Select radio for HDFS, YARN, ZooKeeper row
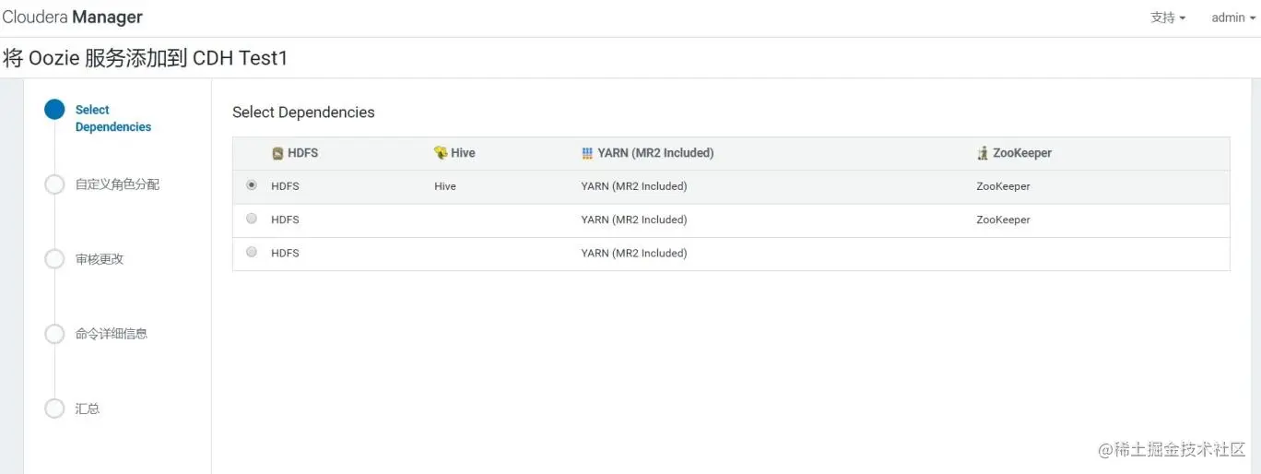Image resolution: width=1261 pixels, height=474 pixels. (x=252, y=219)
